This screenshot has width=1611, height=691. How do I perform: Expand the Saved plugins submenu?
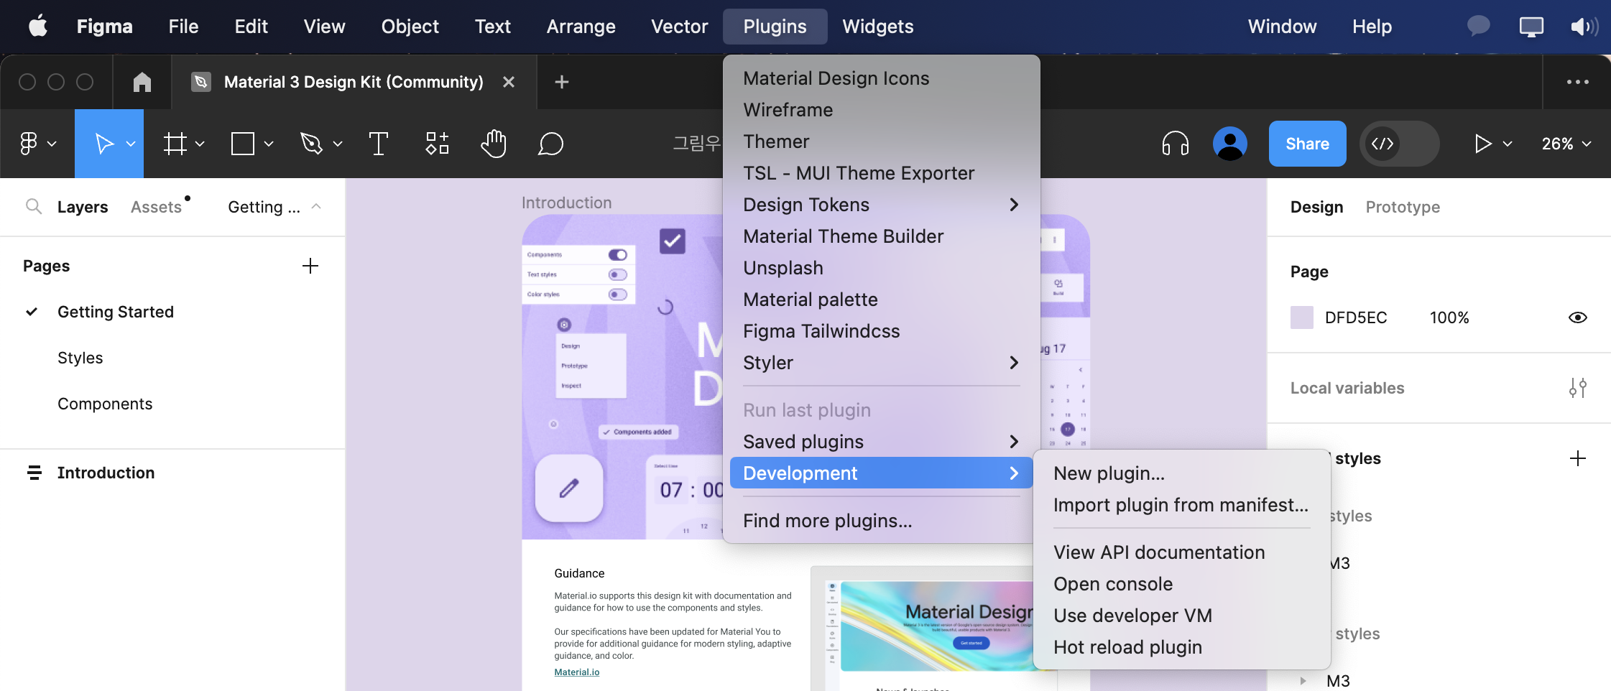[x=881, y=442]
